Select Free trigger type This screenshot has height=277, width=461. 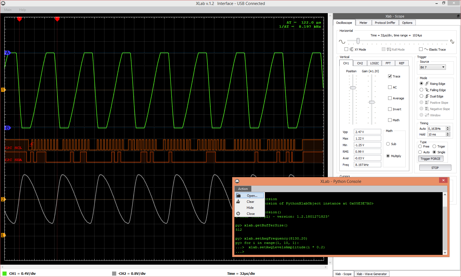pyautogui.click(x=420, y=146)
